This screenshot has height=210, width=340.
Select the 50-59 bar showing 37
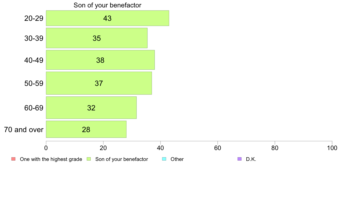[99, 83]
